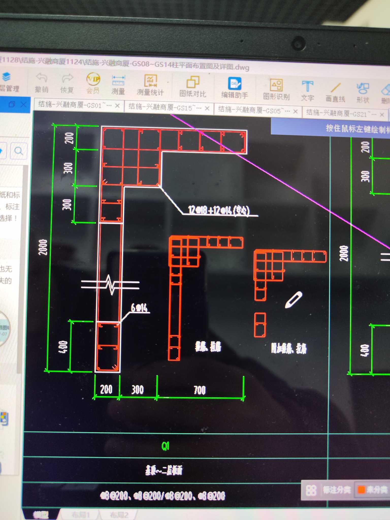The image size is (390, 520).
Task: Close the GS01 drawing tab
Action: [117, 106]
